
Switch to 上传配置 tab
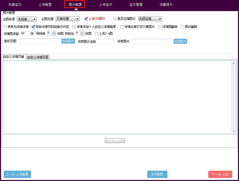tap(45, 5)
